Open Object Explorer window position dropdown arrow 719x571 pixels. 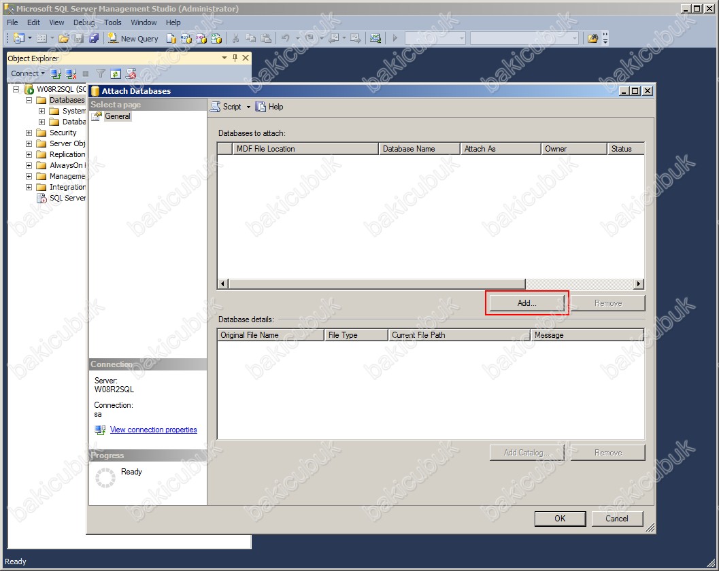tap(224, 58)
